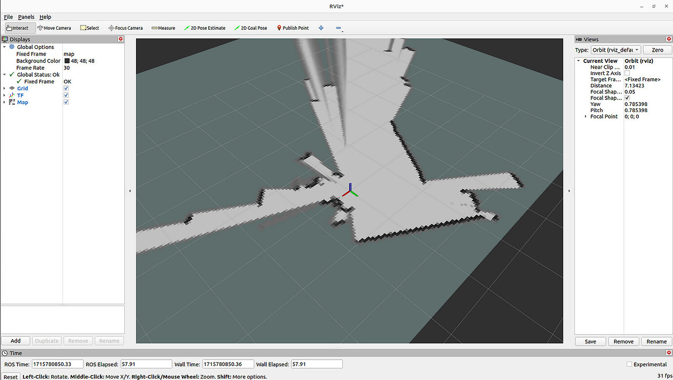Activate the 2D Pose Estimate tool
This screenshot has width=673, height=380.
click(205, 28)
